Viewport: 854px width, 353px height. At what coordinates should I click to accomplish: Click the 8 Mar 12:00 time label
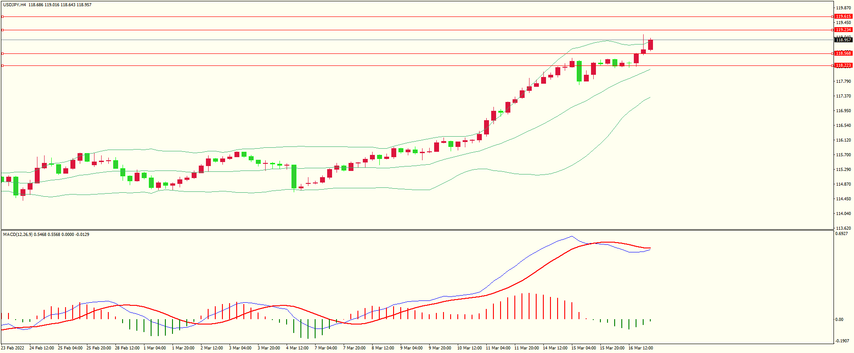coord(383,348)
